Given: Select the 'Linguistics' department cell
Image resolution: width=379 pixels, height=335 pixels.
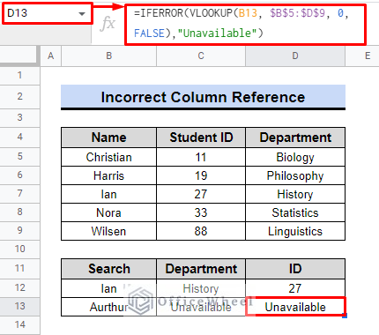Looking at the screenshot, I should [295, 231].
